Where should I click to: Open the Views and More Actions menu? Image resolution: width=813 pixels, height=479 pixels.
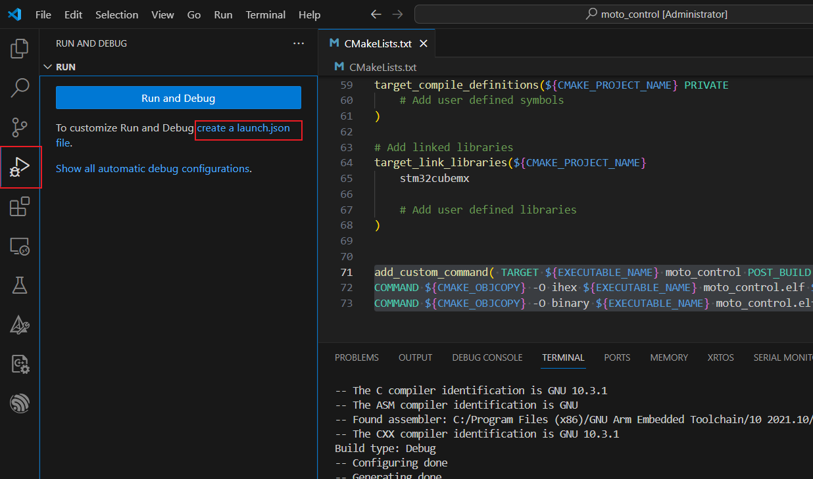[299, 43]
